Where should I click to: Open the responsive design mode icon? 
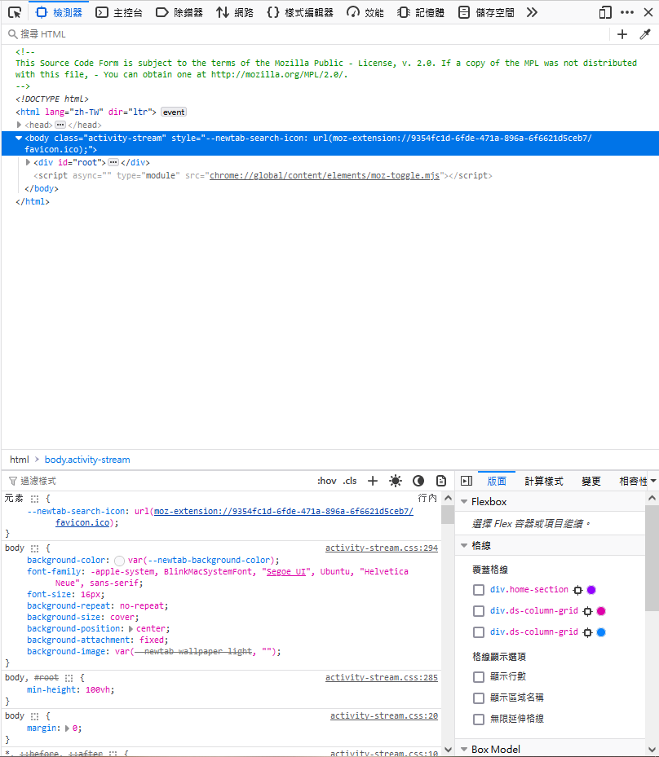(x=605, y=12)
